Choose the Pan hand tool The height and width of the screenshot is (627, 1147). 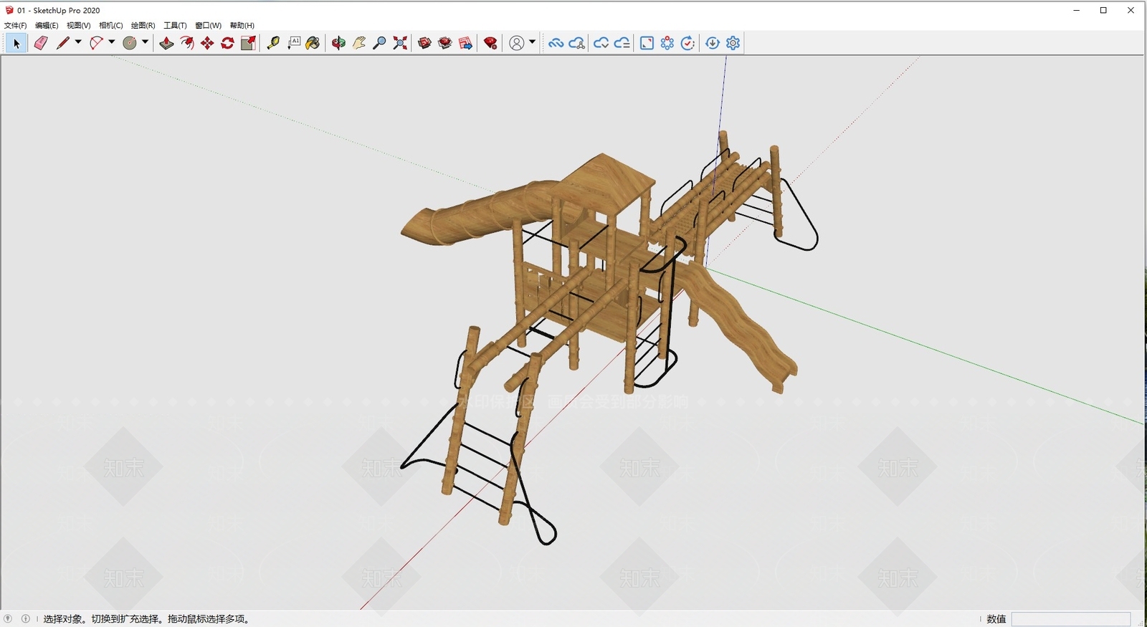pyautogui.click(x=359, y=43)
